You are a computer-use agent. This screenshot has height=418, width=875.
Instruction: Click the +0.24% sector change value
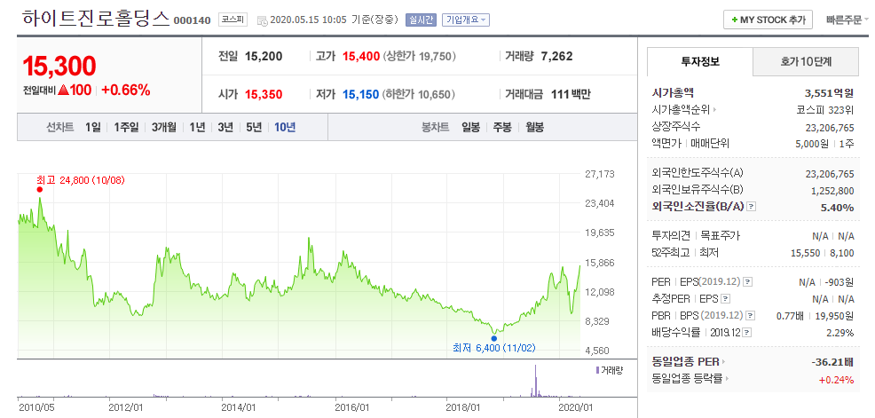click(836, 380)
